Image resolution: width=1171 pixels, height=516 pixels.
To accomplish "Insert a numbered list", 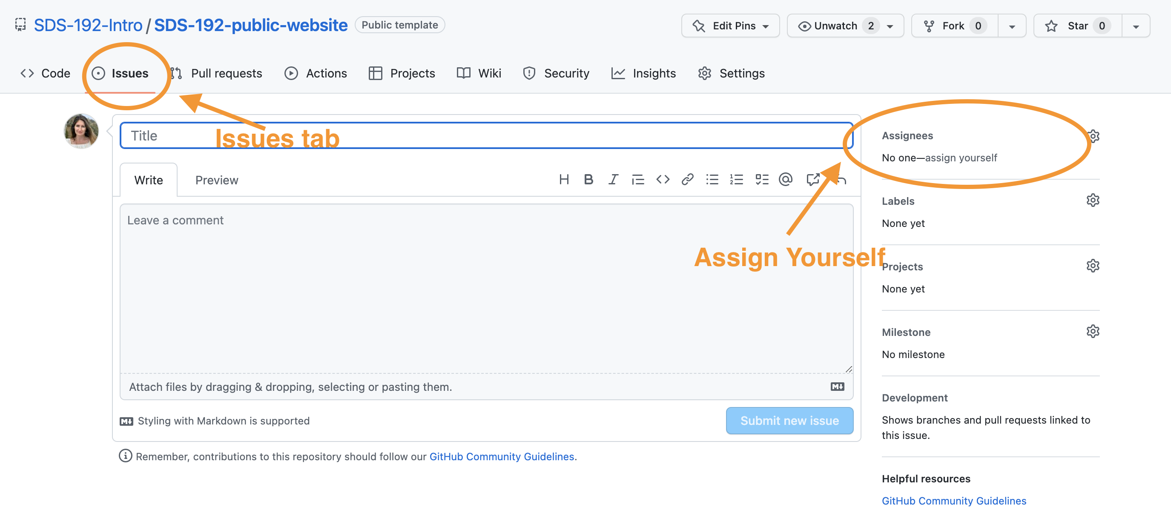I will click(736, 180).
